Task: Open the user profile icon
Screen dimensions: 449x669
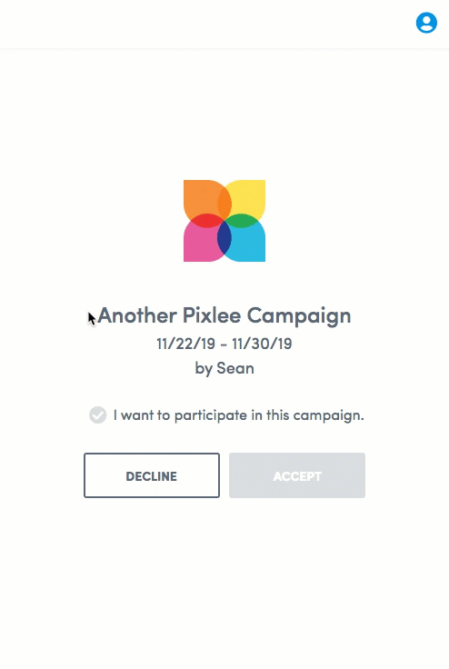Action: (426, 23)
